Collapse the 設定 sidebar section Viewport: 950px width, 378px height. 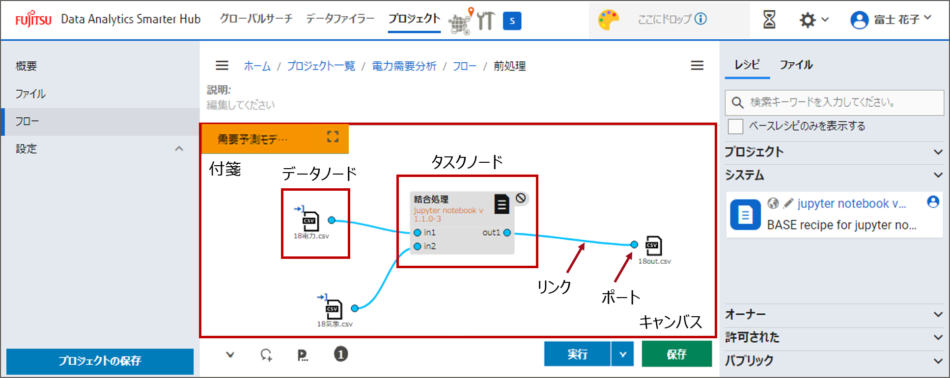pyautogui.click(x=179, y=149)
